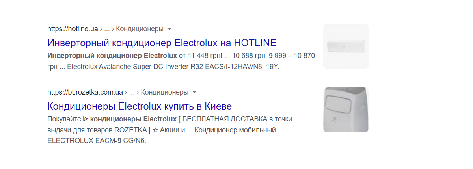Click the star icon before 'Акции'

(x=155, y=130)
